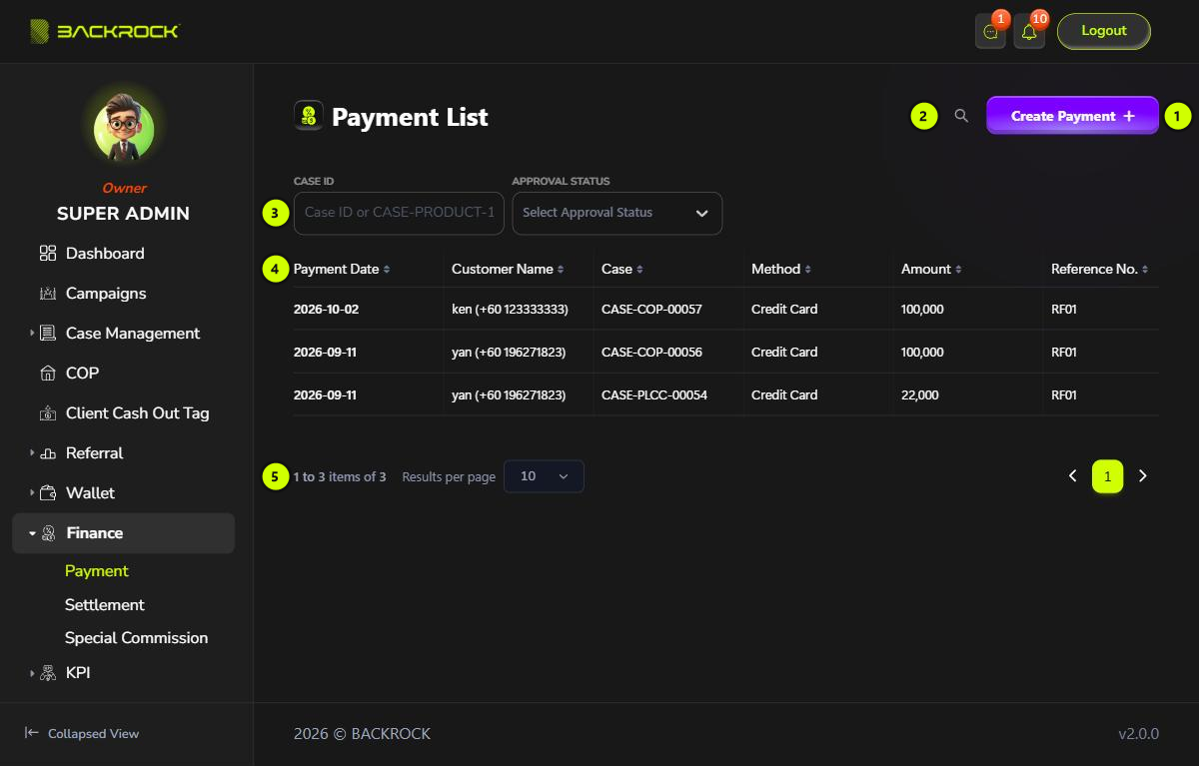The width and height of the screenshot is (1199, 766).
Task: Click the v2.0.0 version text
Action: 1138,734
